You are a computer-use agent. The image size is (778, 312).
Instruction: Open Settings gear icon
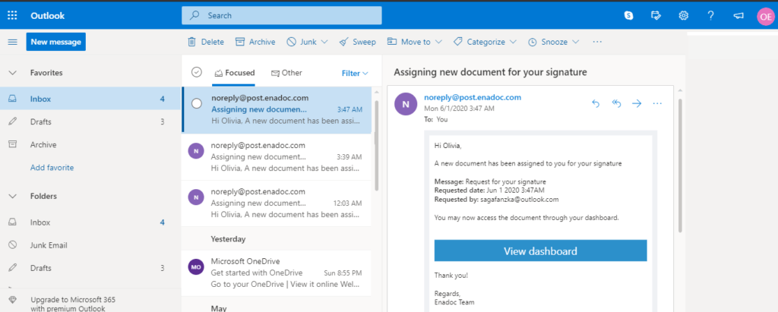pyautogui.click(x=683, y=15)
